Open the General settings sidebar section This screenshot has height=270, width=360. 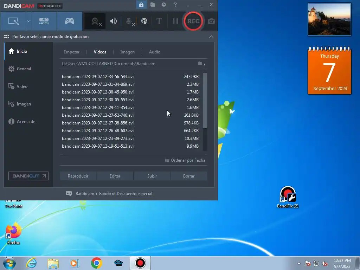28,69
